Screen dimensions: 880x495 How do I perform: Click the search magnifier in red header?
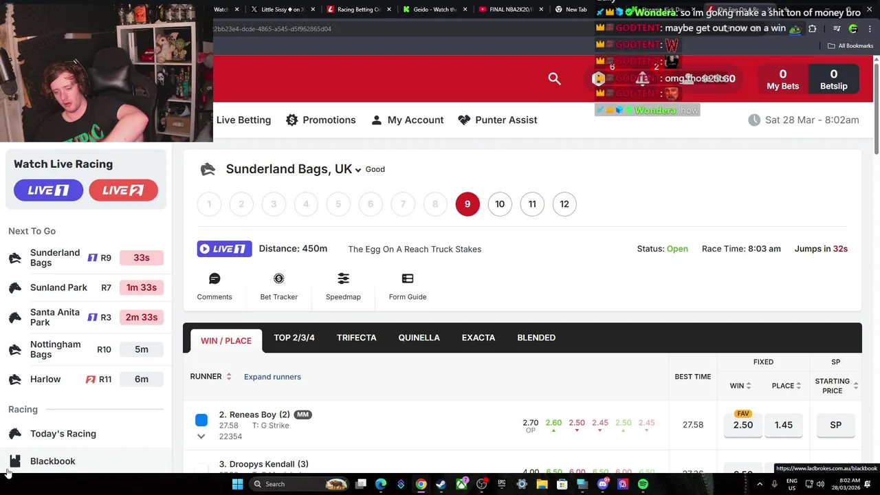(554, 78)
